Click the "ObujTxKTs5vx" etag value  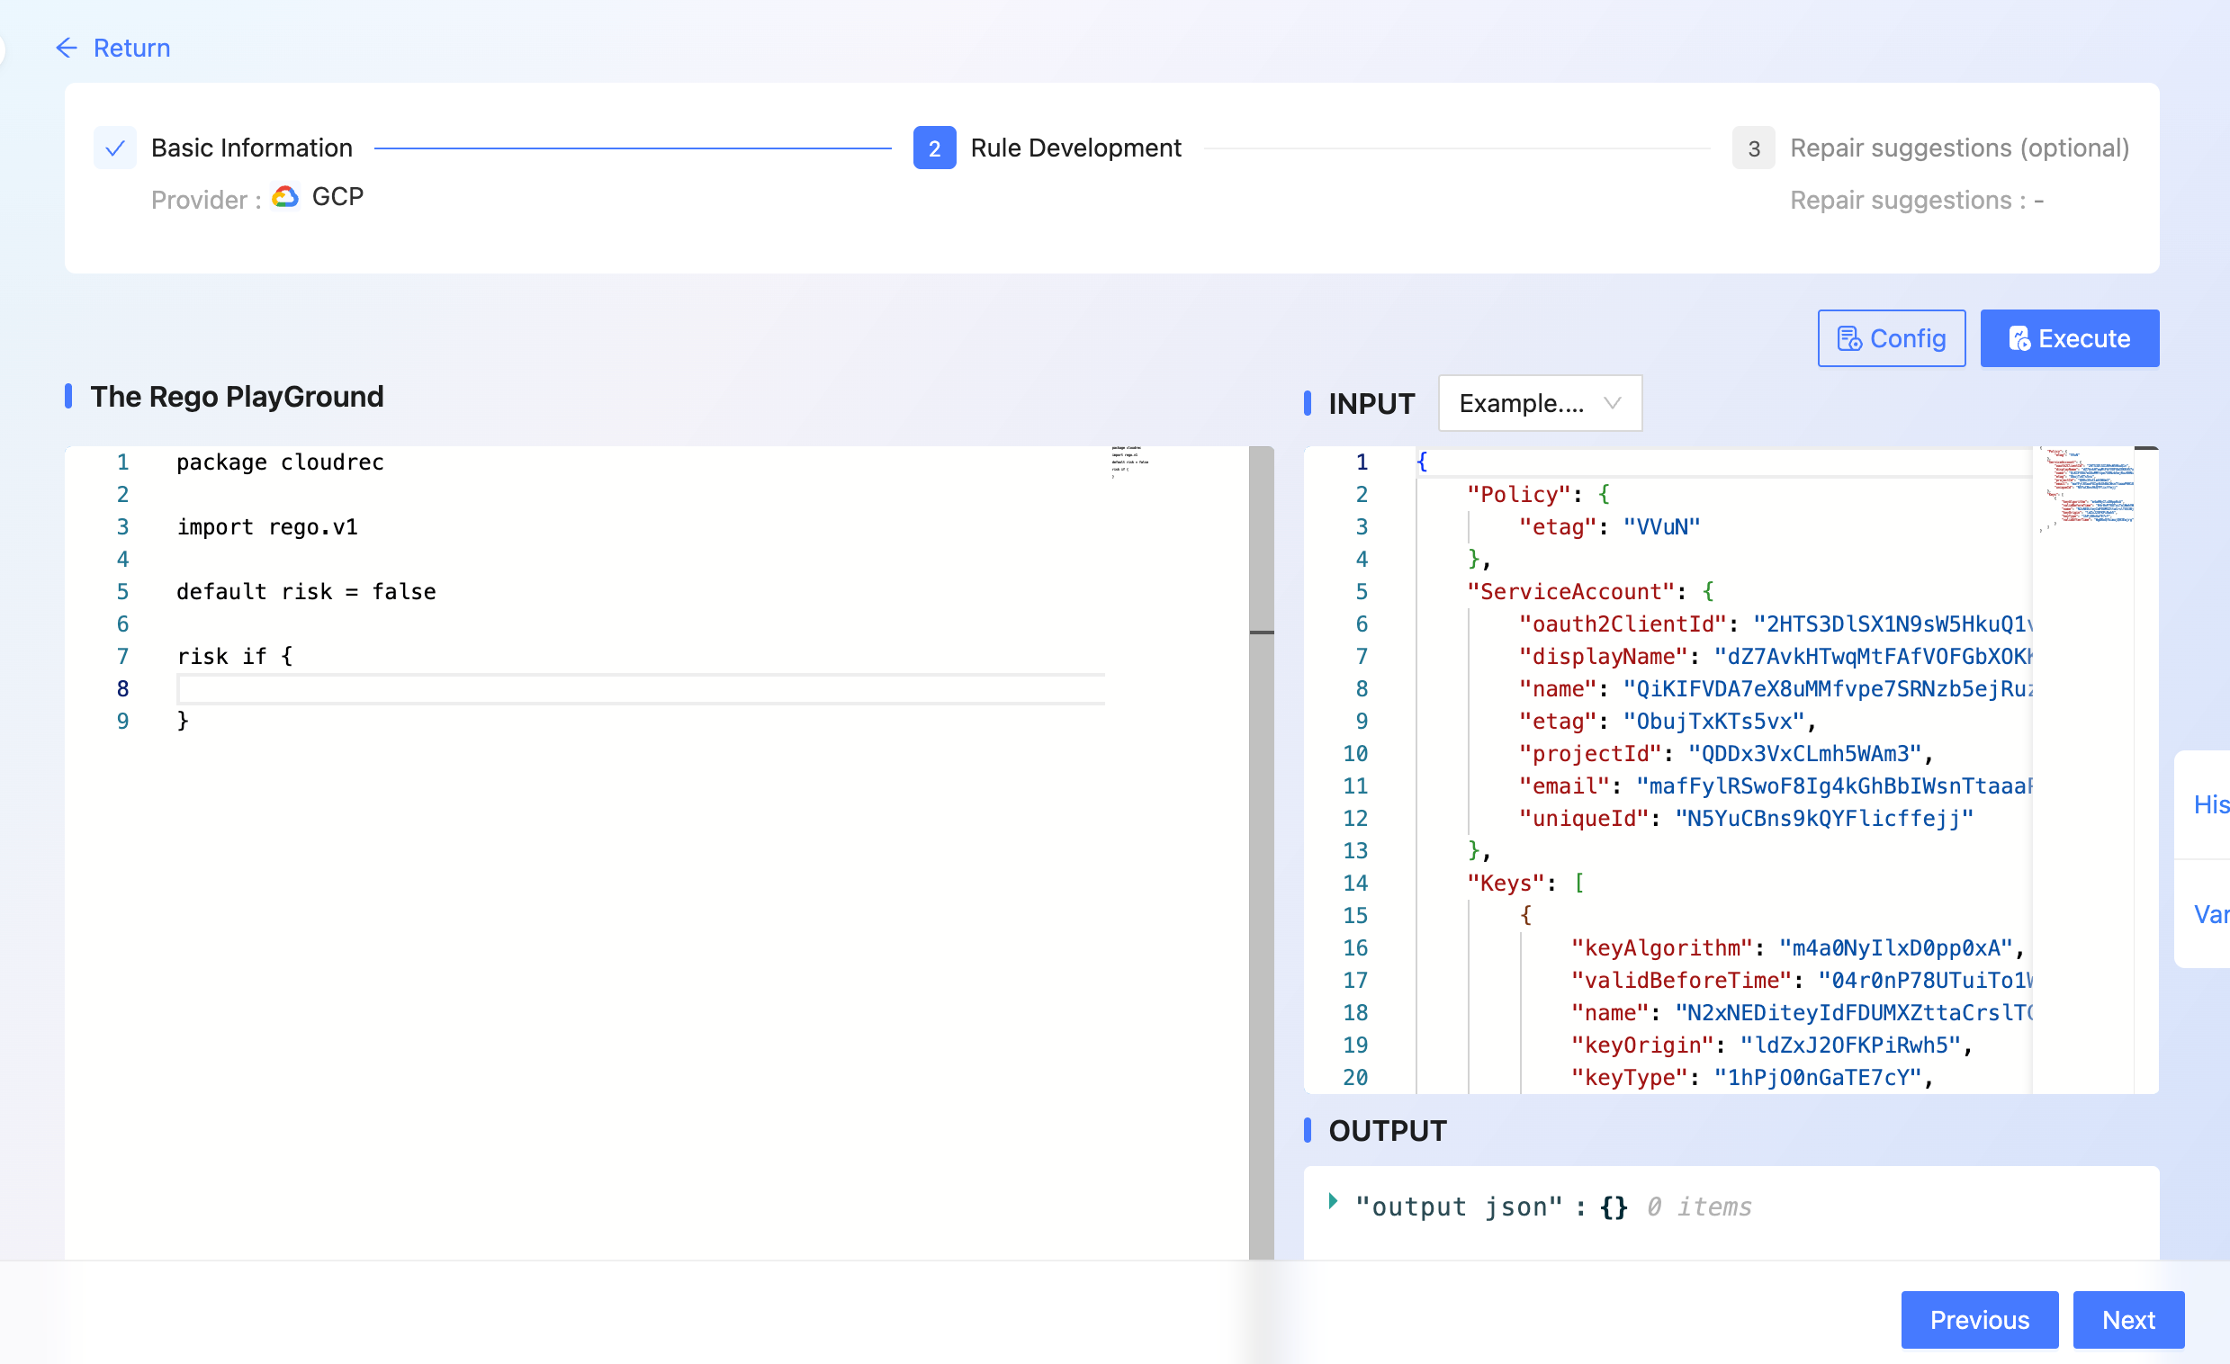click(x=1713, y=722)
